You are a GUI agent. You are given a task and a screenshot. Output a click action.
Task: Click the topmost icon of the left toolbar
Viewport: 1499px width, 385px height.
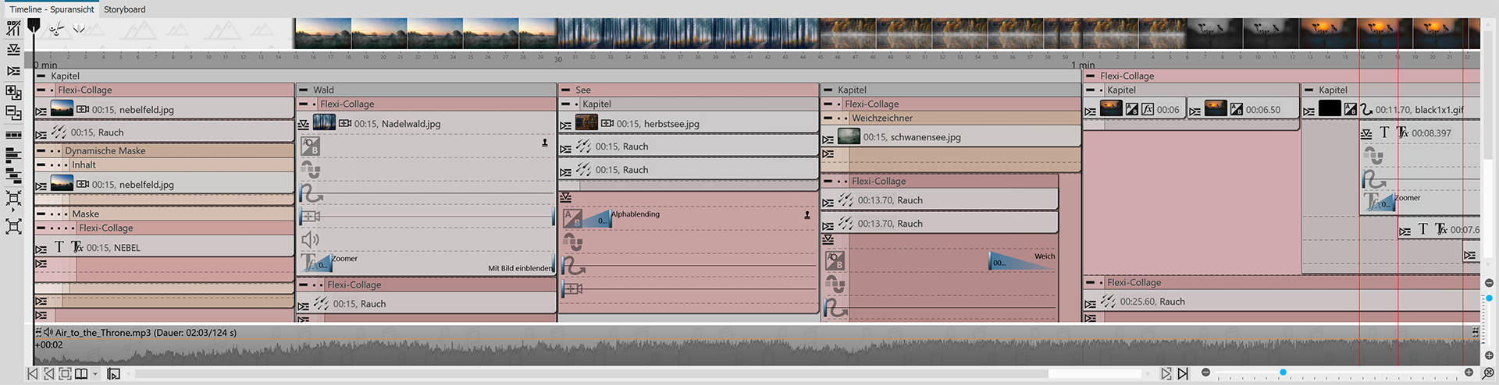[x=13, y=29]
